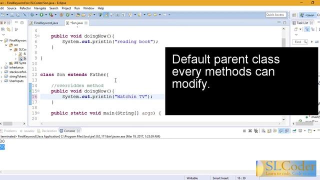The height and width of the screenshot is (180, 320).
Task: Minimize the Package Explorer view
Action: [16, 22]
